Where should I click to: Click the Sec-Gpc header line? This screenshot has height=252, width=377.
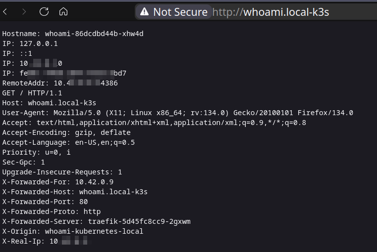(24, 162)
